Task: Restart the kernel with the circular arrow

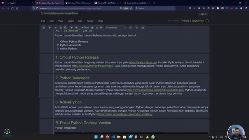Action: pyautogui.click(x=97, y=28)
